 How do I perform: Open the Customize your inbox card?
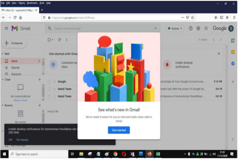(x=63, y=65)
